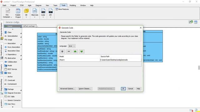Click Cancel in Generate Code dialog
This screenshot has height=112, width=200.
point(131,89)
